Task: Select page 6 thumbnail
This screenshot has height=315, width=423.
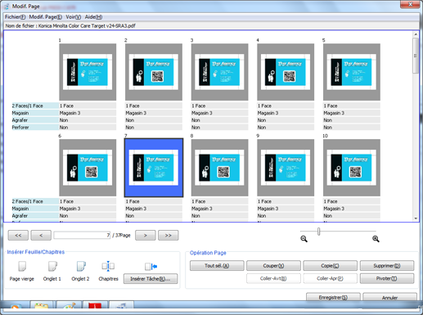Action: pos(88,168)
